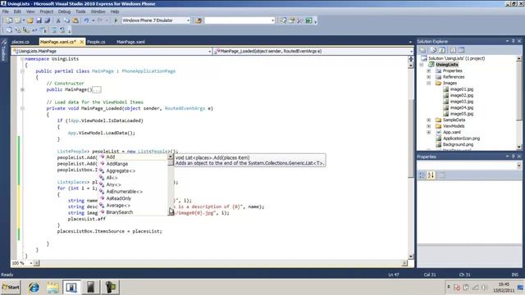Open Solution Explorer from the main toolbar icon
This screenshot has height=295, width=525.
[x=283, y=20]
